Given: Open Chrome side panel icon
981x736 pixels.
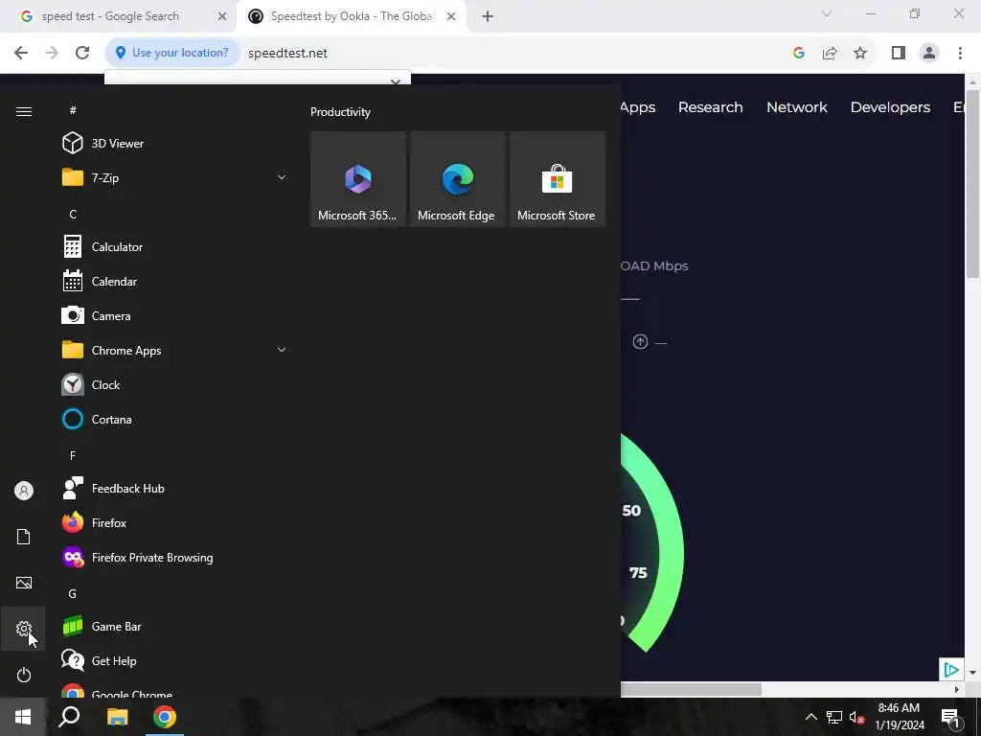Looking at the screenshot, I should (x=899, y=54).
